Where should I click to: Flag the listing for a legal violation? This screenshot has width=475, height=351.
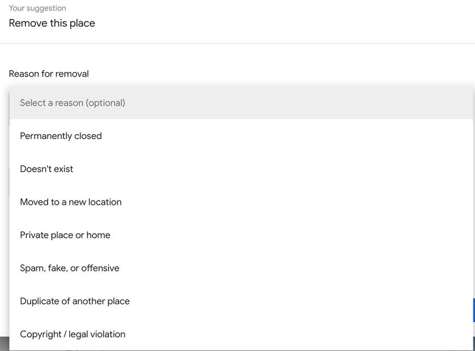tap(72, 334)
